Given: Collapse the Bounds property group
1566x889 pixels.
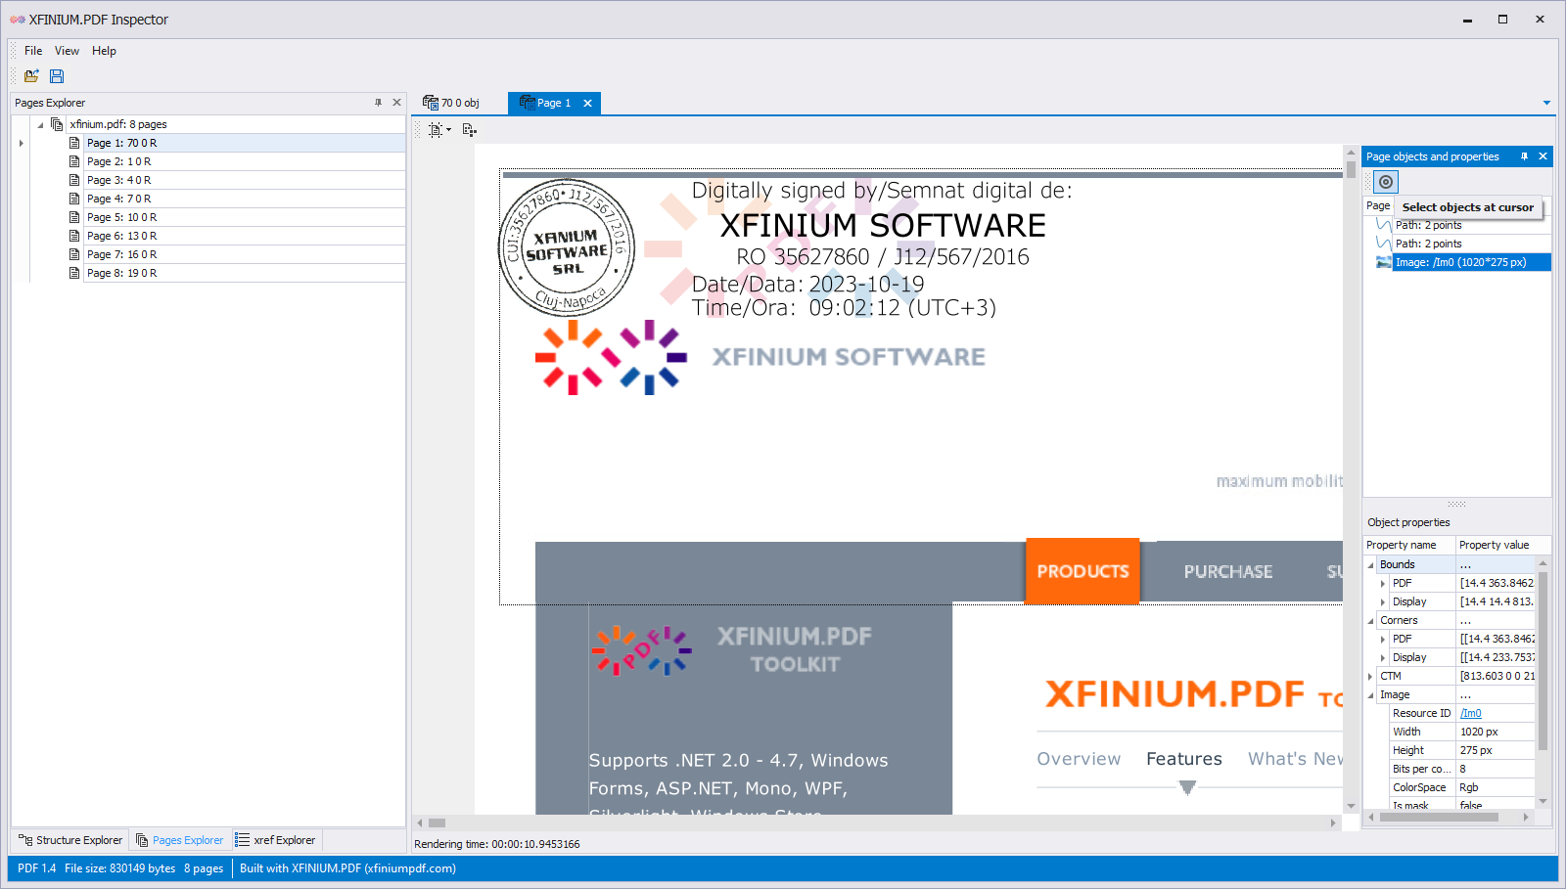Looking at the screenshot, I should 1370,565.
